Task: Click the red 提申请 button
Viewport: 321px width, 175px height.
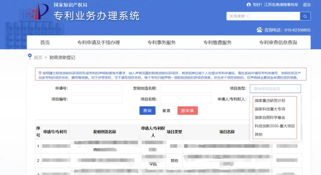Action: point(188,111)
